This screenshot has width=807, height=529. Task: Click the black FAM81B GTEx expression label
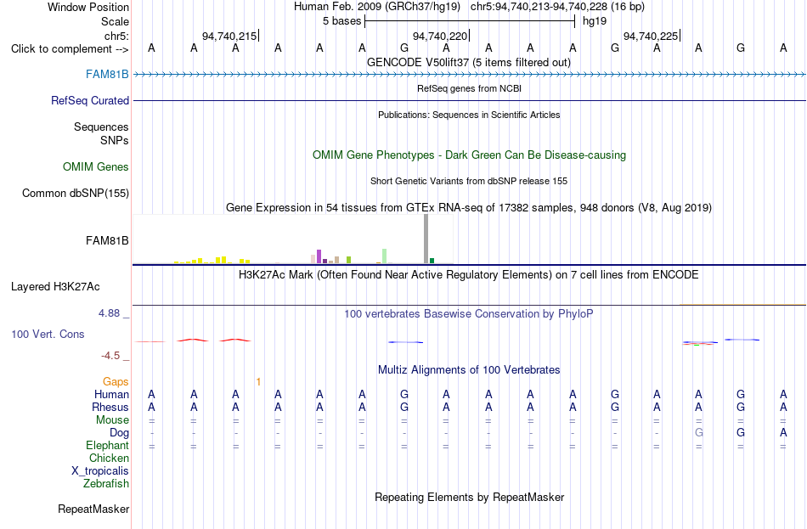pyautogui.click(x=107, y=240)
